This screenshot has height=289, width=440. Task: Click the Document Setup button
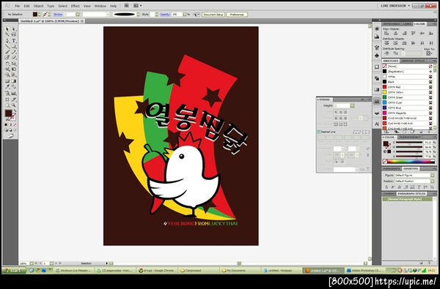pyautogui.click(x=213, y=15)
